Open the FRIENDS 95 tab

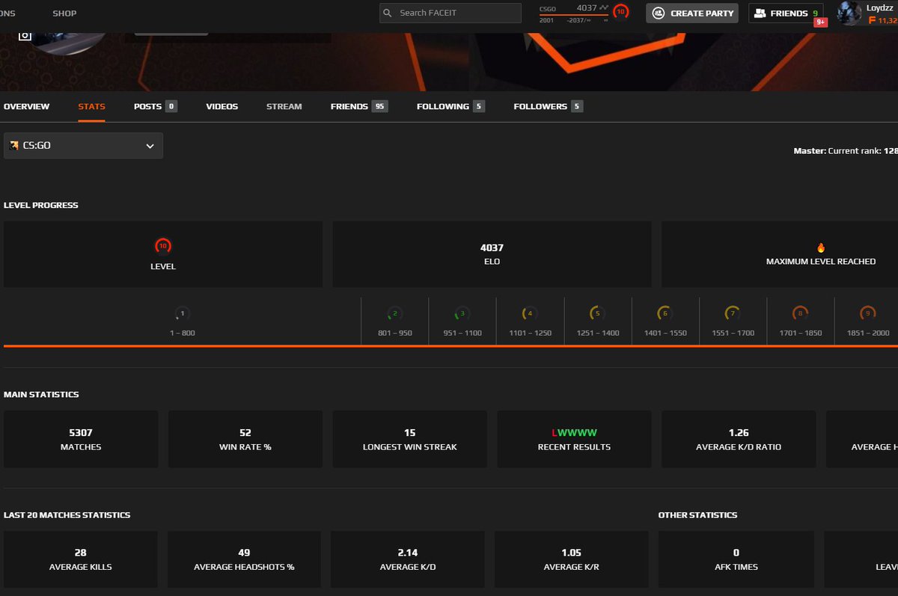click(359, 106)
